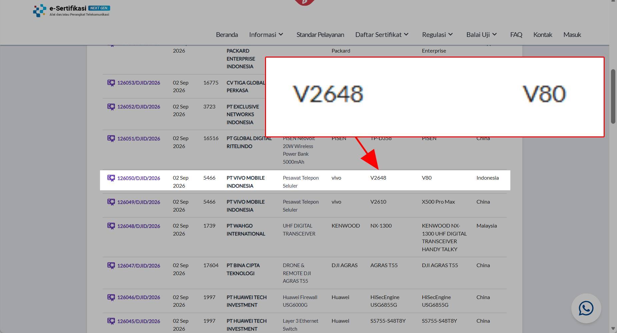Expand the Balai Uji dropdown
This screenshot has height=333, width=617.
[x=482, y=35]
